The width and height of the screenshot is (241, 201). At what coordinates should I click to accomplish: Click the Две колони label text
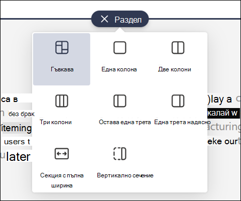[x=175, y=69]
